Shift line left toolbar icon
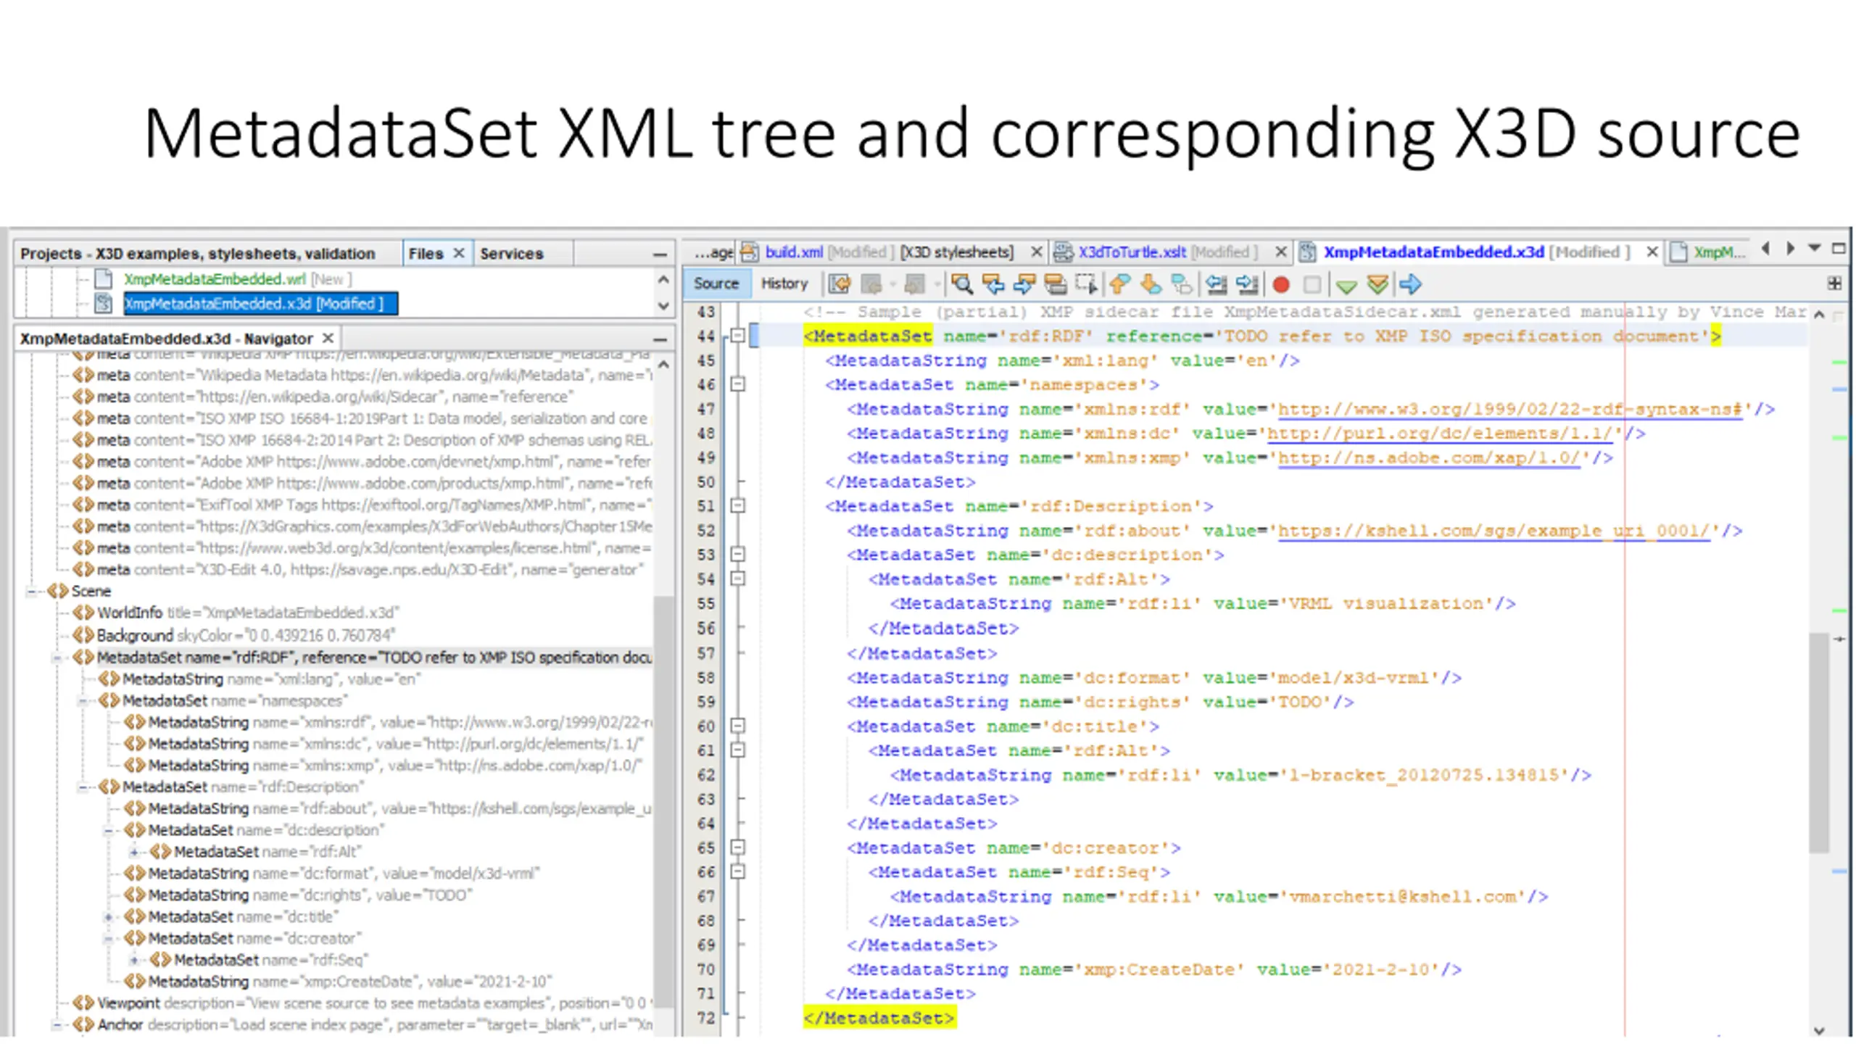This screenshot has height=1044, width=1856. 1216,284
